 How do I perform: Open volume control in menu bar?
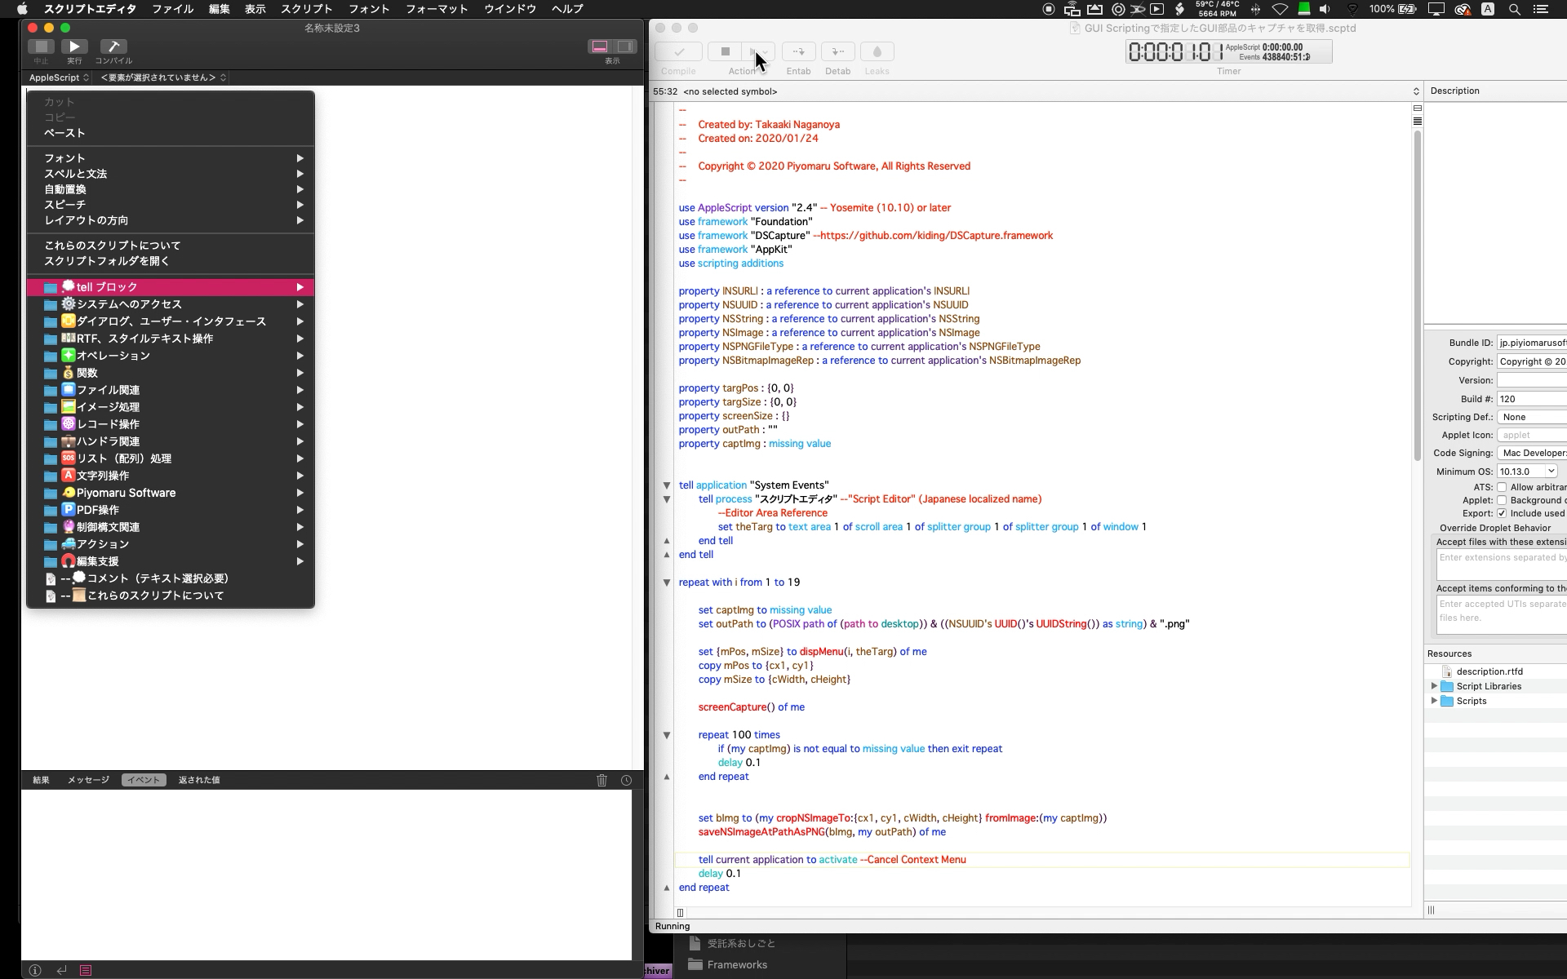[x=1325, y=10]
